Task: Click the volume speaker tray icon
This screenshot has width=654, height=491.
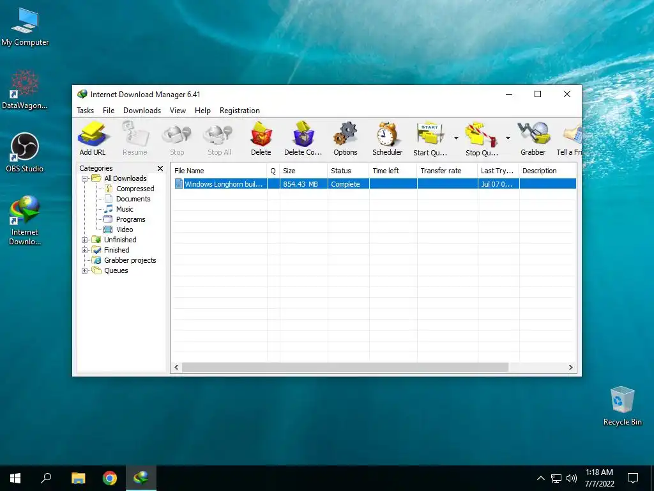Action: tap(572, 478)
